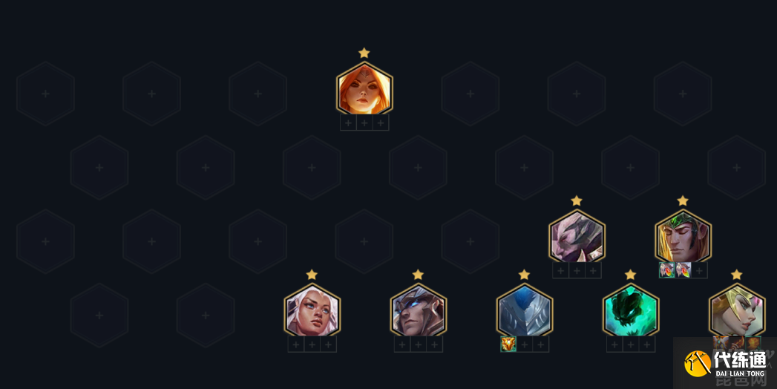This screenshot has height=389, width=777.
Task: Select the golden-helmeted female champion portrait
Action: [737, 310]
